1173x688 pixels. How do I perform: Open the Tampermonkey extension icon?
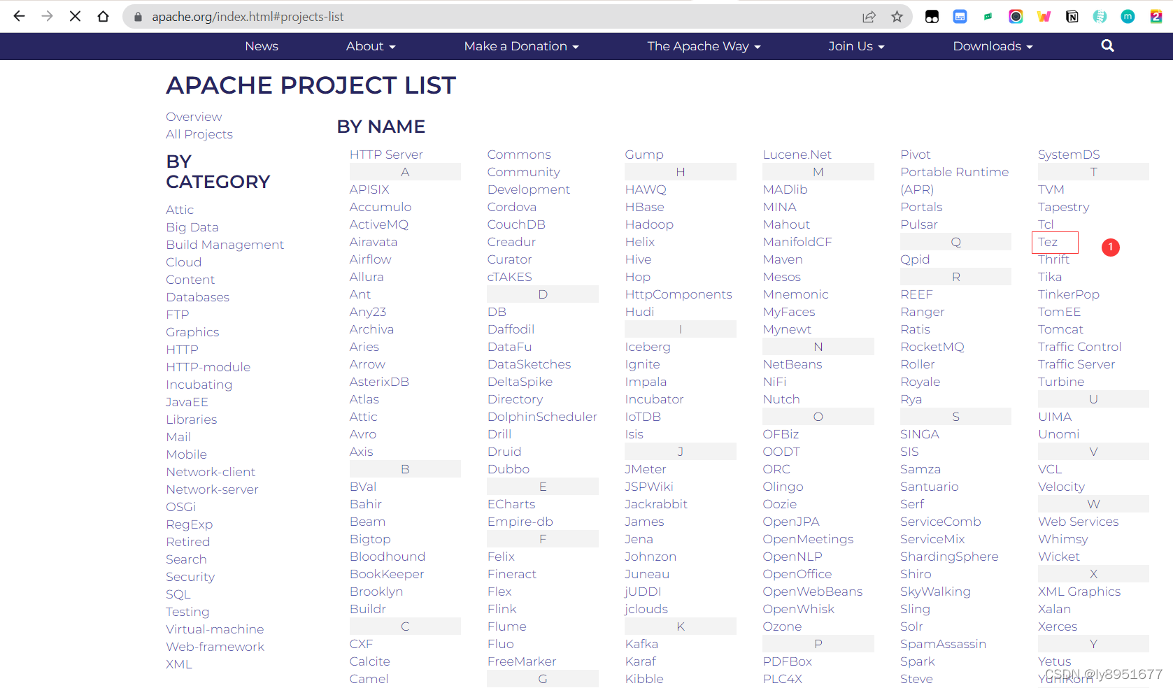click(932, 17)
